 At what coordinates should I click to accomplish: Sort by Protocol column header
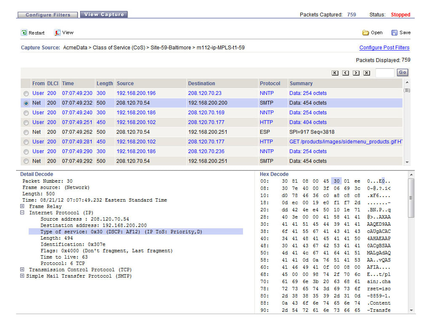click(270, 84)
